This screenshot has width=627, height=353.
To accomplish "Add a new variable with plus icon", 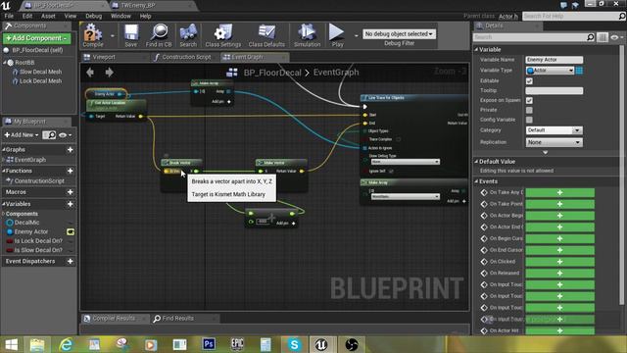I will [71, 204].
